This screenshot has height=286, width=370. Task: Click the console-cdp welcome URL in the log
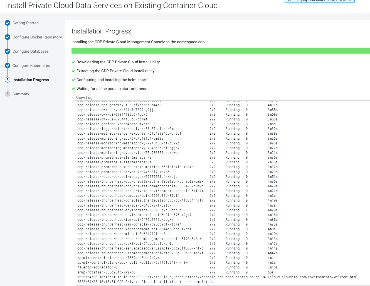click(x=271, y=277)
